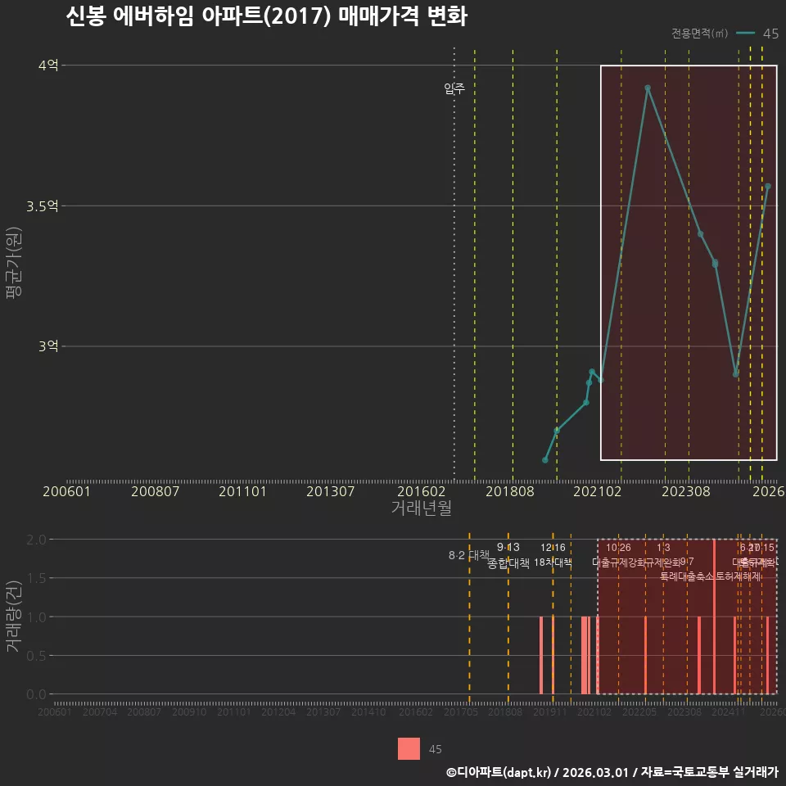Image resolution: width=786 pixels, height=786 pixels.
Task: Click the lowest data point near 2.9억 inside the highlighted box
Action: click(x=736, y=374)
